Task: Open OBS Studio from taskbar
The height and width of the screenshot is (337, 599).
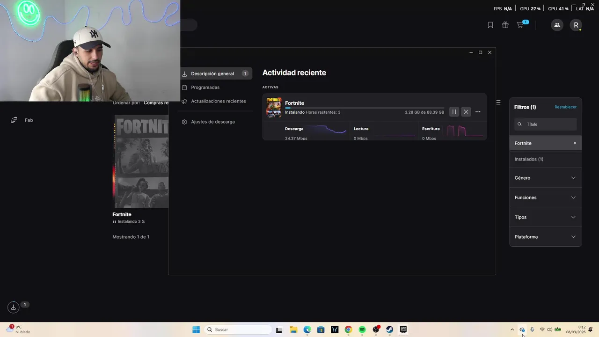Action: pos(376,330)
